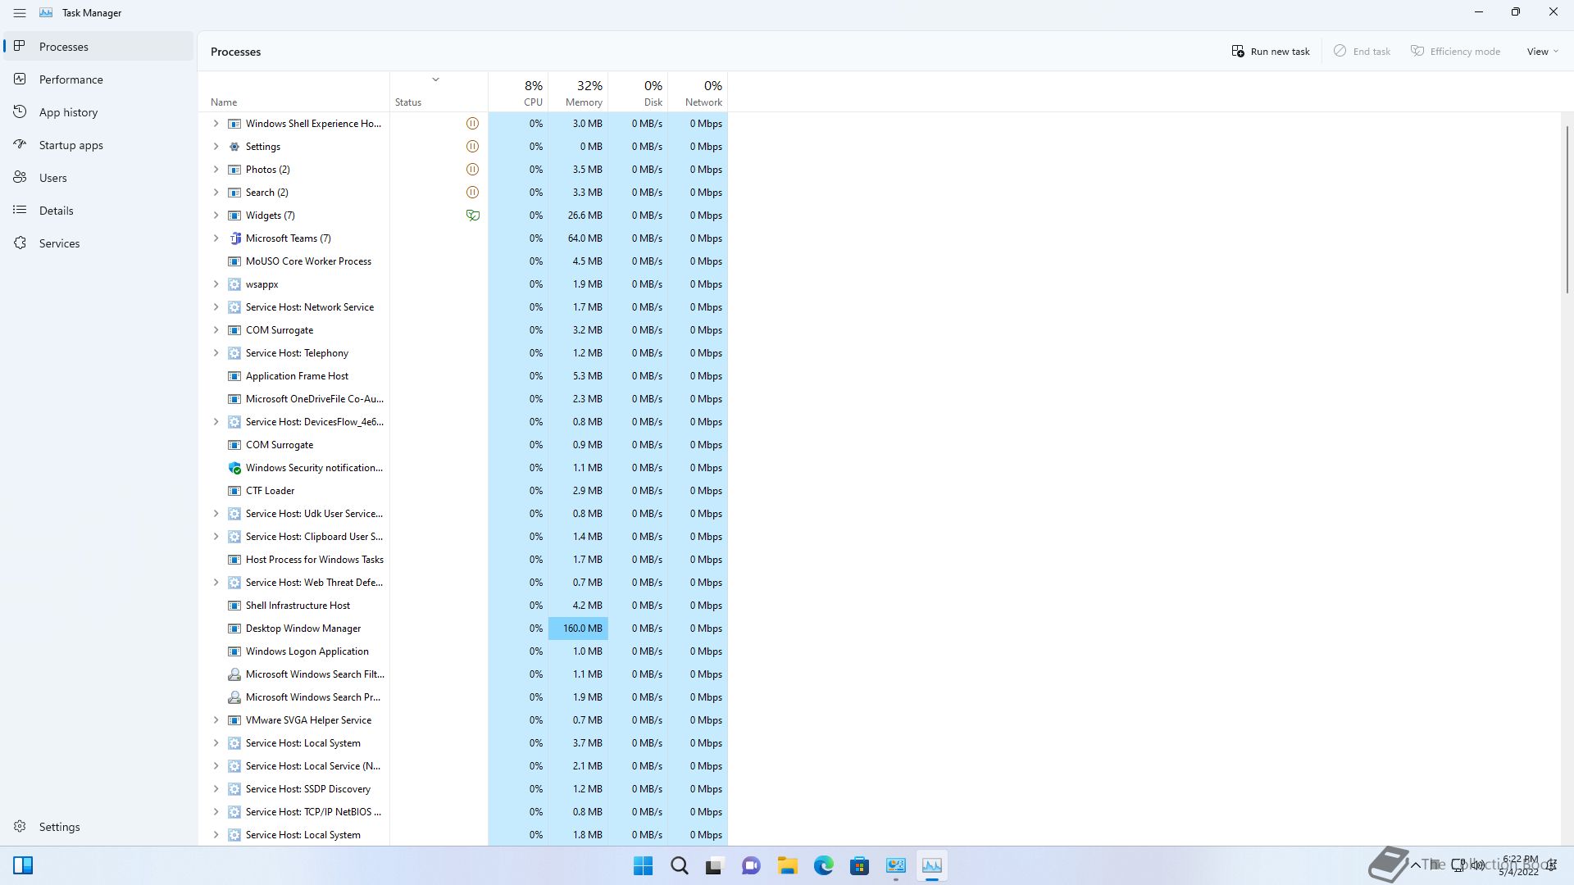Image resolution: width=1574 pixels, height=885 pixels.
Task: Open Task View from taskbar
Action: tap(715, 865)
